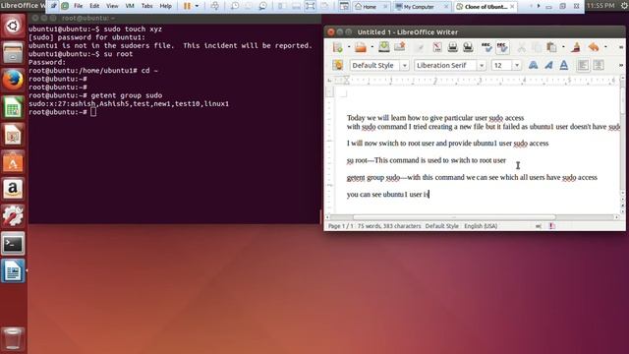Create a new document in Writer toolbar
This screenshot has height=354, width=629.
338,47
